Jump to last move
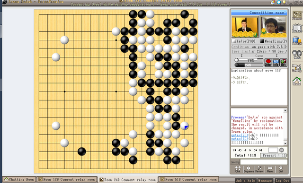303x183 pixels. tap(260, 150)
